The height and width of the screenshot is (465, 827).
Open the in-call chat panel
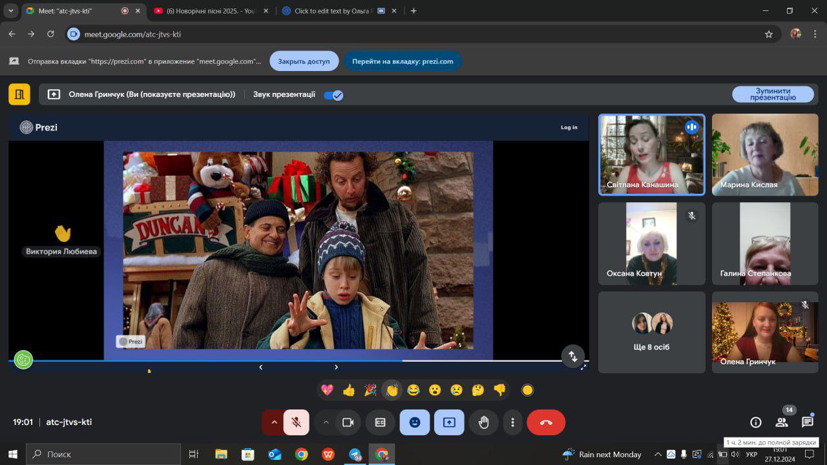tap(808, 422)
